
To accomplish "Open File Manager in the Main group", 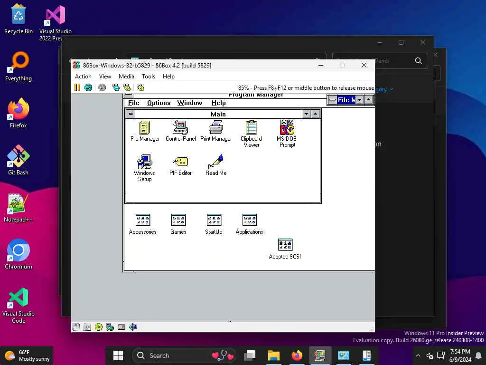I will click(x=145, y=131).
